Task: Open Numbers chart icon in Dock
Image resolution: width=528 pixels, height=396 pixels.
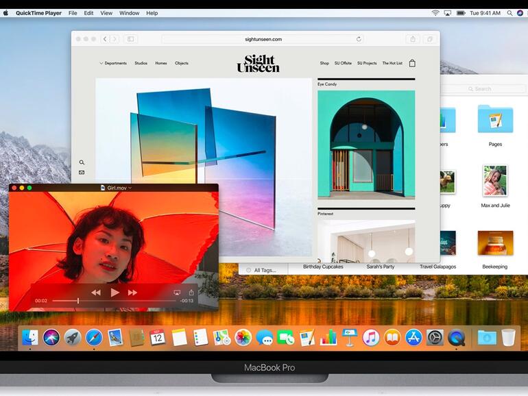Action: coord(328,338)
